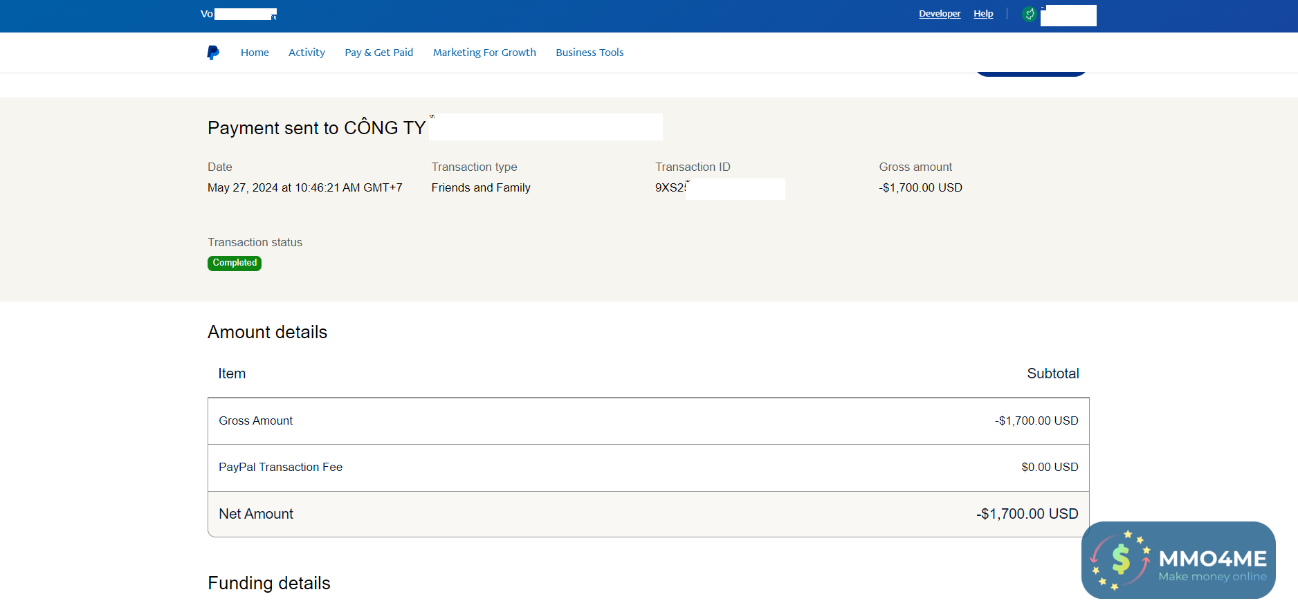The height and width of the screenshot is (610, 1298).
Task: Click the Amount details heading
Action: click(268, 332)
